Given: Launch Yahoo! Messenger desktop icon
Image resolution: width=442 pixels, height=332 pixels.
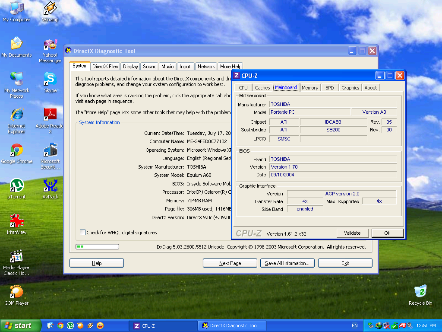Looking at the screenshot, I should (50, 50).
